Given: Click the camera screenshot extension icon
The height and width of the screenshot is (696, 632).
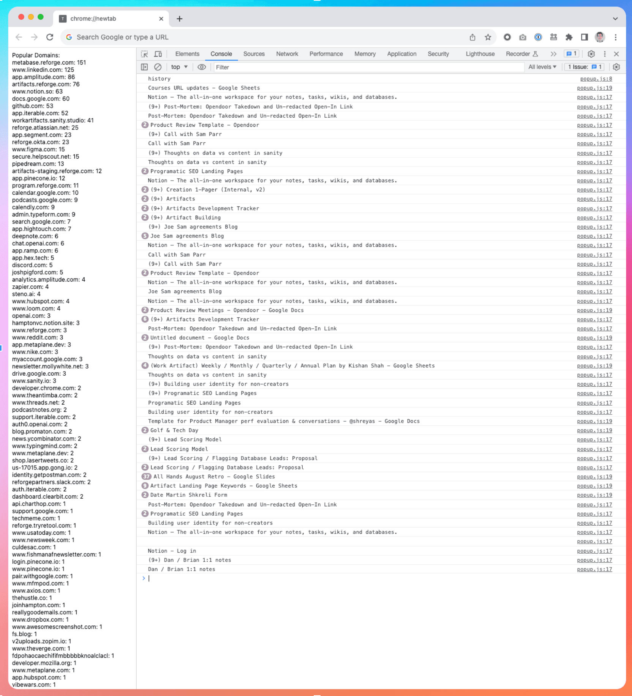Looking at the screenshot, I should coord(523,37).
